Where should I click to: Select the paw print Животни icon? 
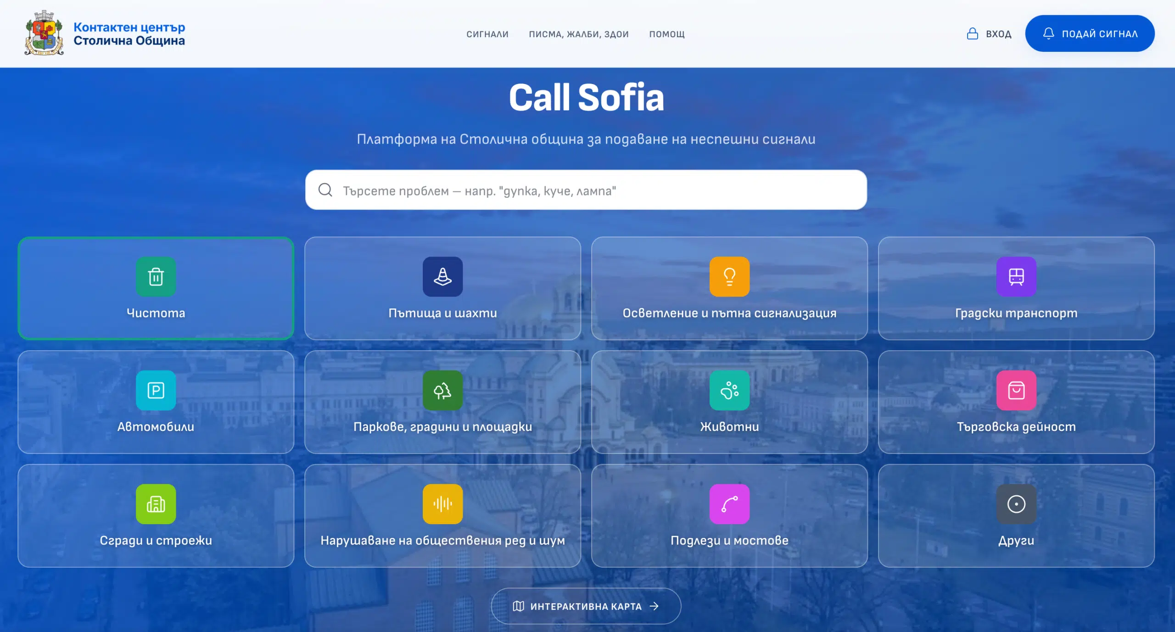pyautogui.click(x=729, y=390)
